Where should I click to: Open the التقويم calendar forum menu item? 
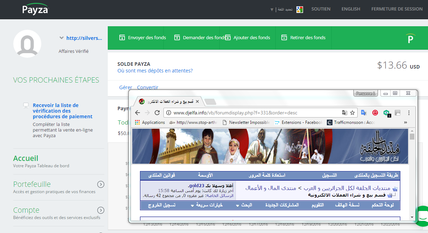tap(318, 205)
